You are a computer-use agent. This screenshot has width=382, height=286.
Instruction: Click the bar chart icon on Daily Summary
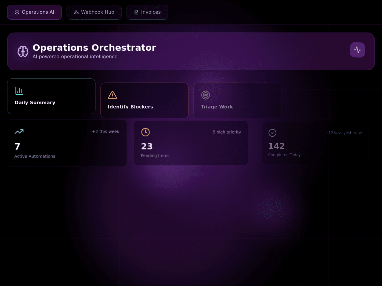coord(19,91)
